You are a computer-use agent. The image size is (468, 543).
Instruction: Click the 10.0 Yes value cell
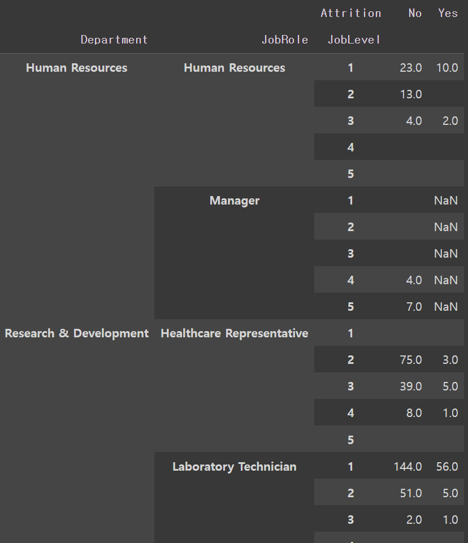coord(447,68)
